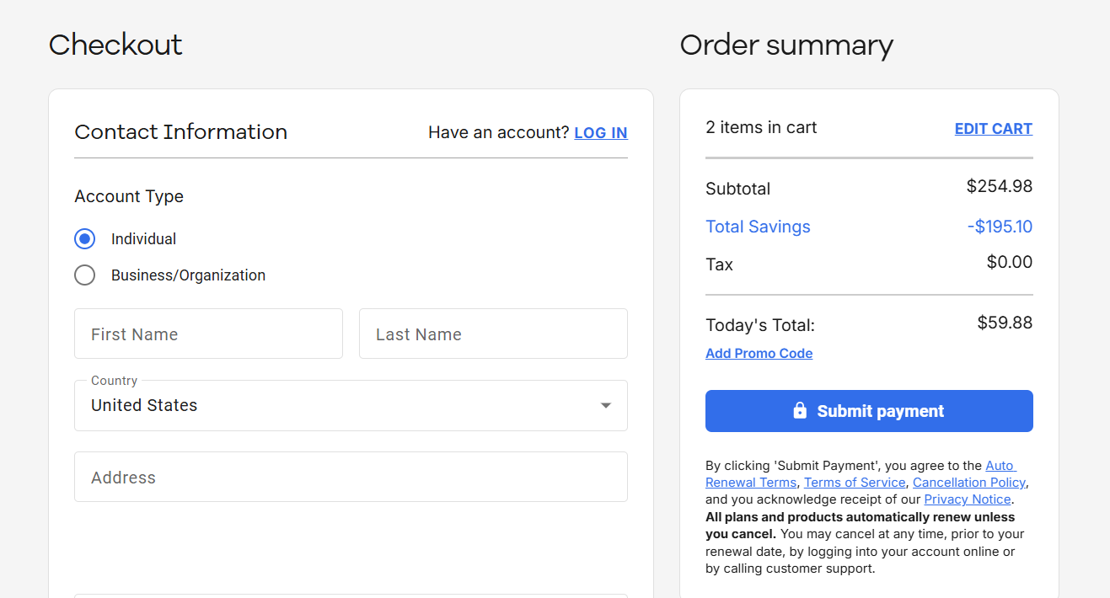
Task: Click the Total Savings label
Action: (758, 227)
